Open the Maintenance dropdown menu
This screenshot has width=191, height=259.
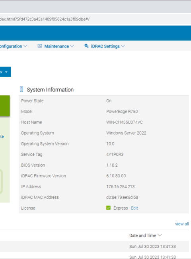click(56, 46)
